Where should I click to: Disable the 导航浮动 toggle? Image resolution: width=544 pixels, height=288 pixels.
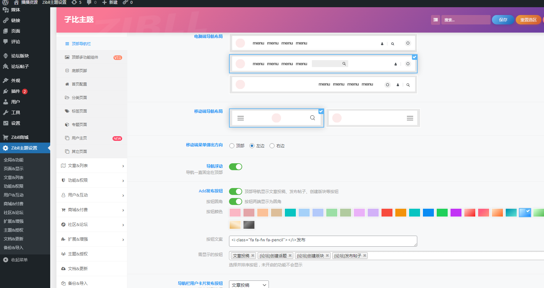(x=236, y=166)
